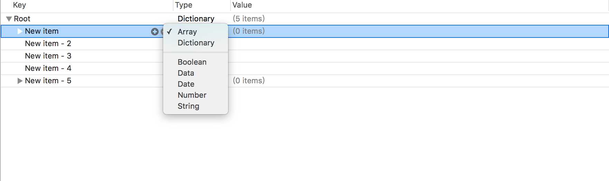Click the plus icon beside New item

[x=154, y=32]
